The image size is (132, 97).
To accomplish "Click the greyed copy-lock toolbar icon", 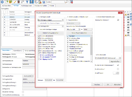I will [x=22, y=2].
